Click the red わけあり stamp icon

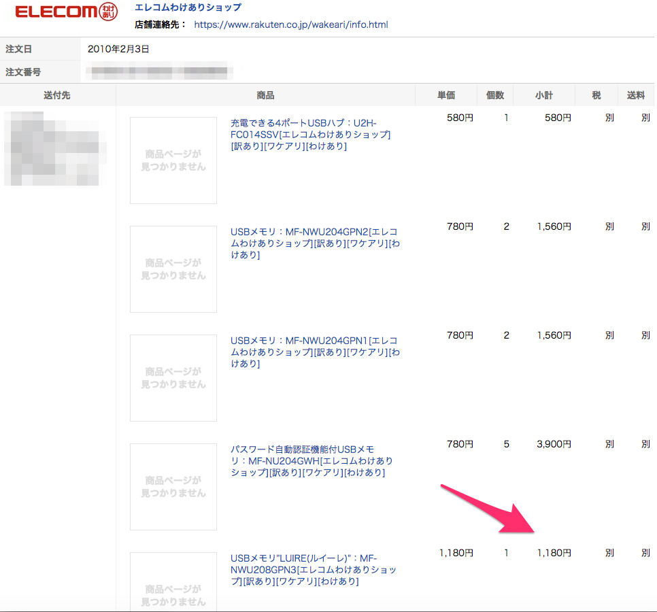click(108, 12)
